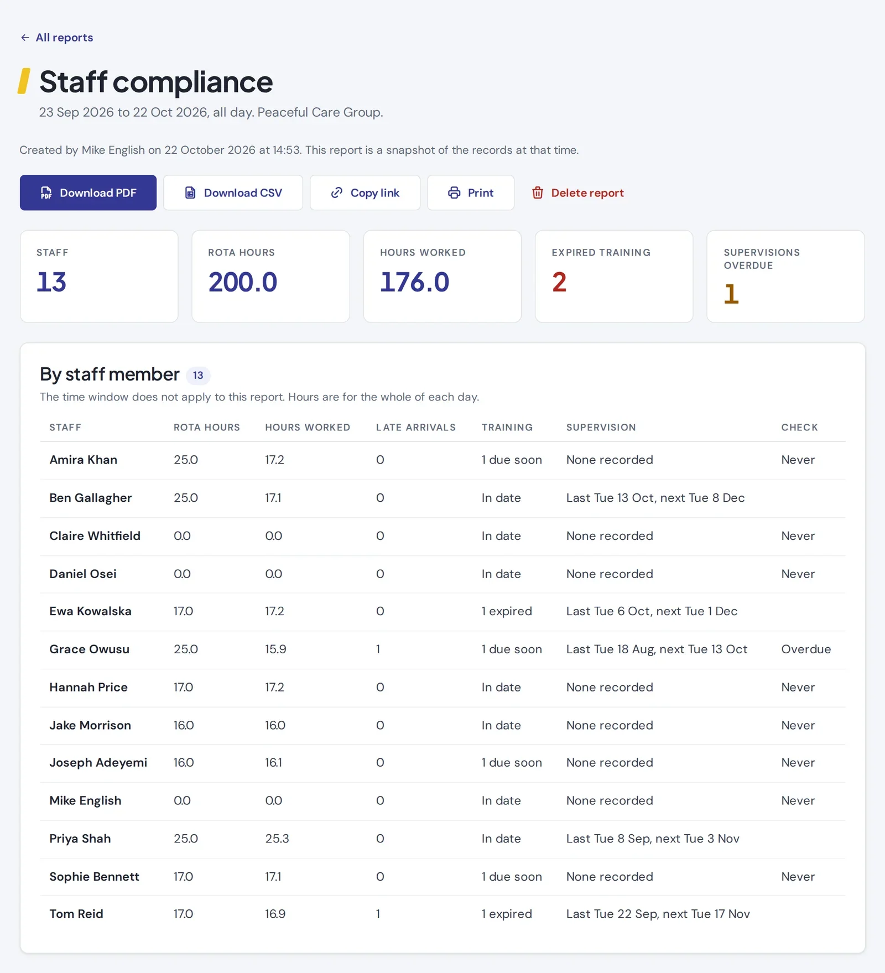Image resolution: width=885 pixels, height=973 pixels.
Task: Select staff name Ben Gallagher
Action: 91,498
